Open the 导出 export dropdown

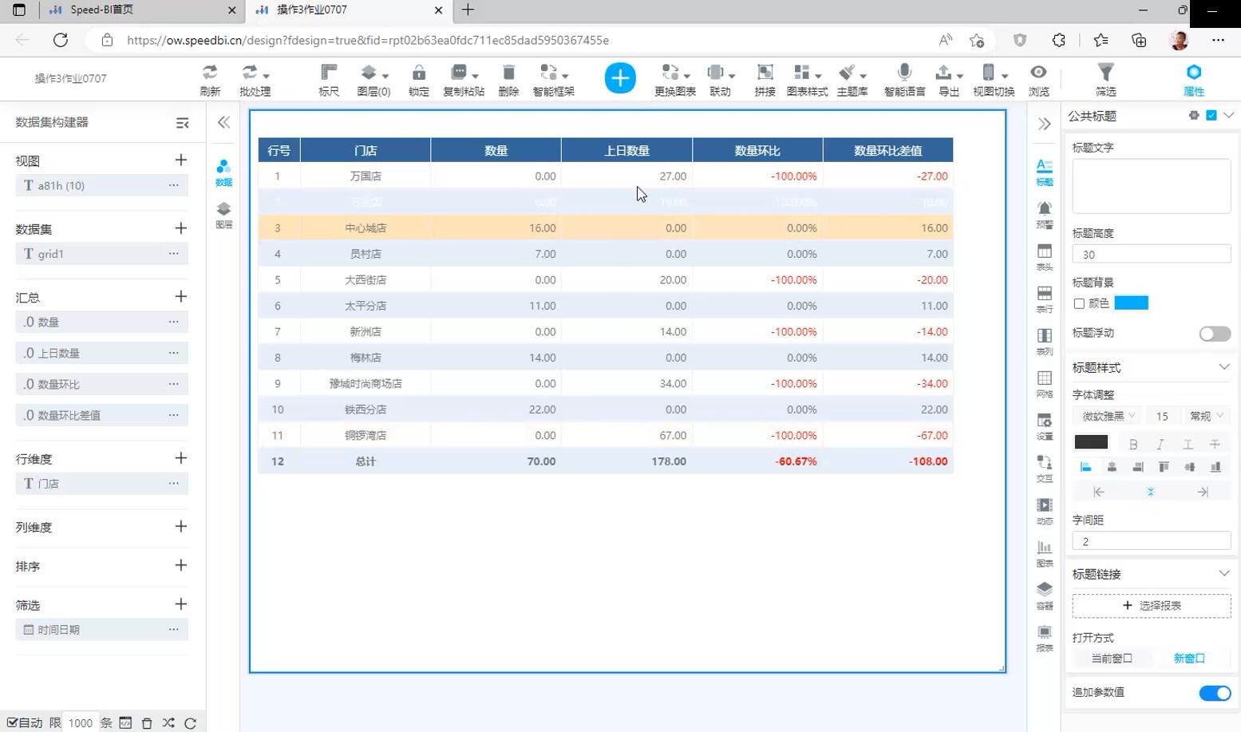948,73
